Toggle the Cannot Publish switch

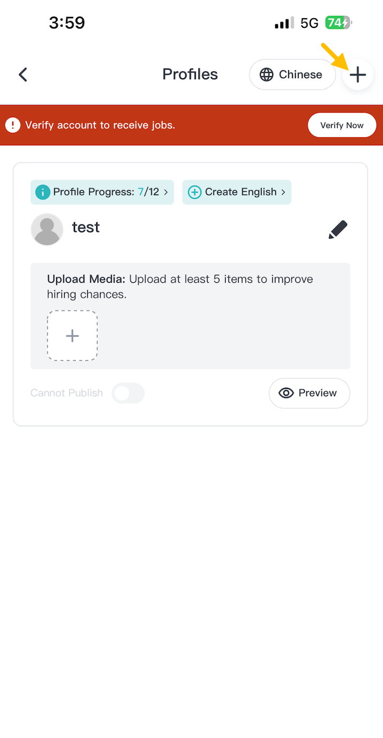point(128,393)
